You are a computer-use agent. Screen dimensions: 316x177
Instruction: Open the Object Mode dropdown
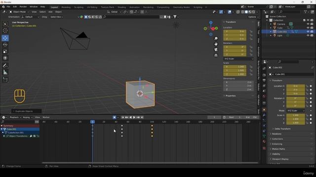pos(19,12)
